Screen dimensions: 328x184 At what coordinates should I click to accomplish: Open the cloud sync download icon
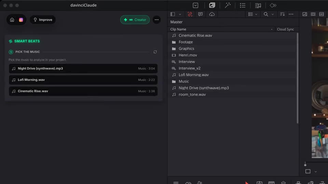tap(212, 14)
